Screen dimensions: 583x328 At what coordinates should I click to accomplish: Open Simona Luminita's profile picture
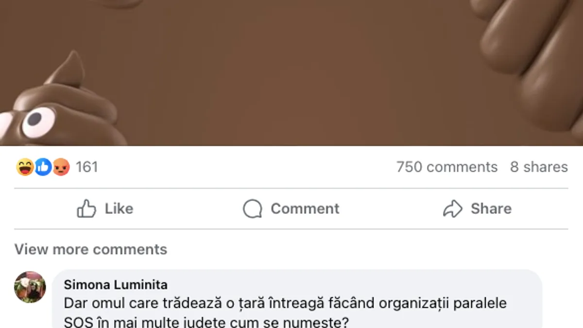[30, 287]
